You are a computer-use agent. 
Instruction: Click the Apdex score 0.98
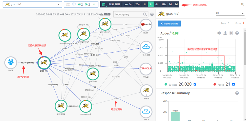[175, 33]
